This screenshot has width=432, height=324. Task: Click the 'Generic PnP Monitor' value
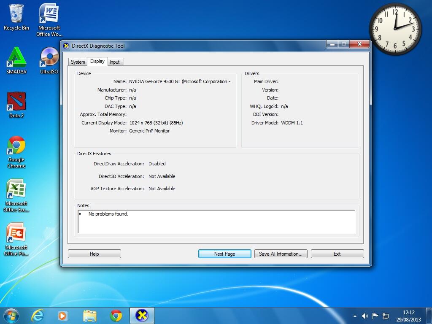pyautogui.click(x=149, y=131)
